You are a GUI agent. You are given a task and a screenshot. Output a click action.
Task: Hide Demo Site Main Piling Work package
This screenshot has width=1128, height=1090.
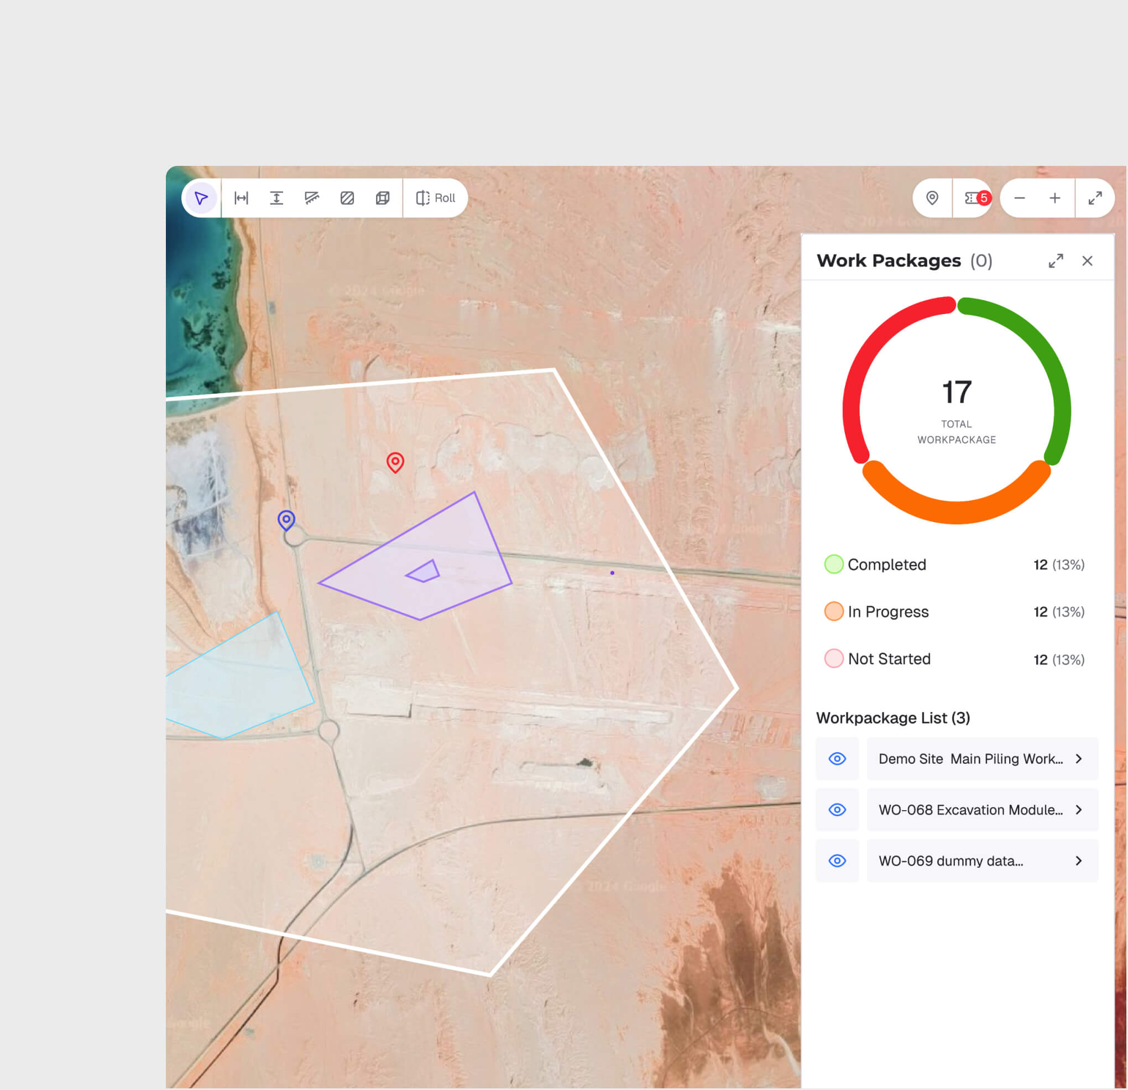(837, 759)
